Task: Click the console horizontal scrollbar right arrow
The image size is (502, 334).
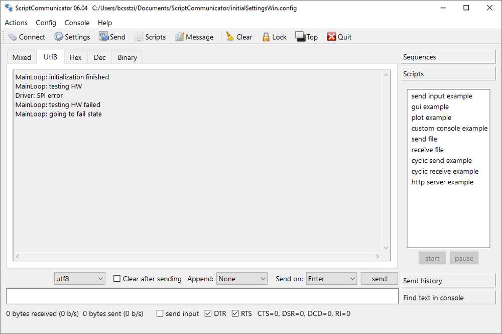Action: [x=378, y=256]
